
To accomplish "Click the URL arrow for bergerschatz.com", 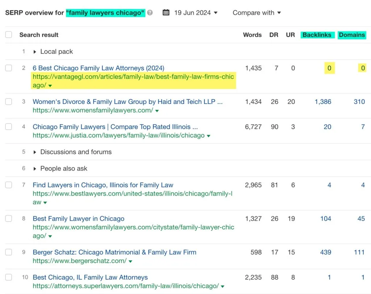I will (130, 261).
